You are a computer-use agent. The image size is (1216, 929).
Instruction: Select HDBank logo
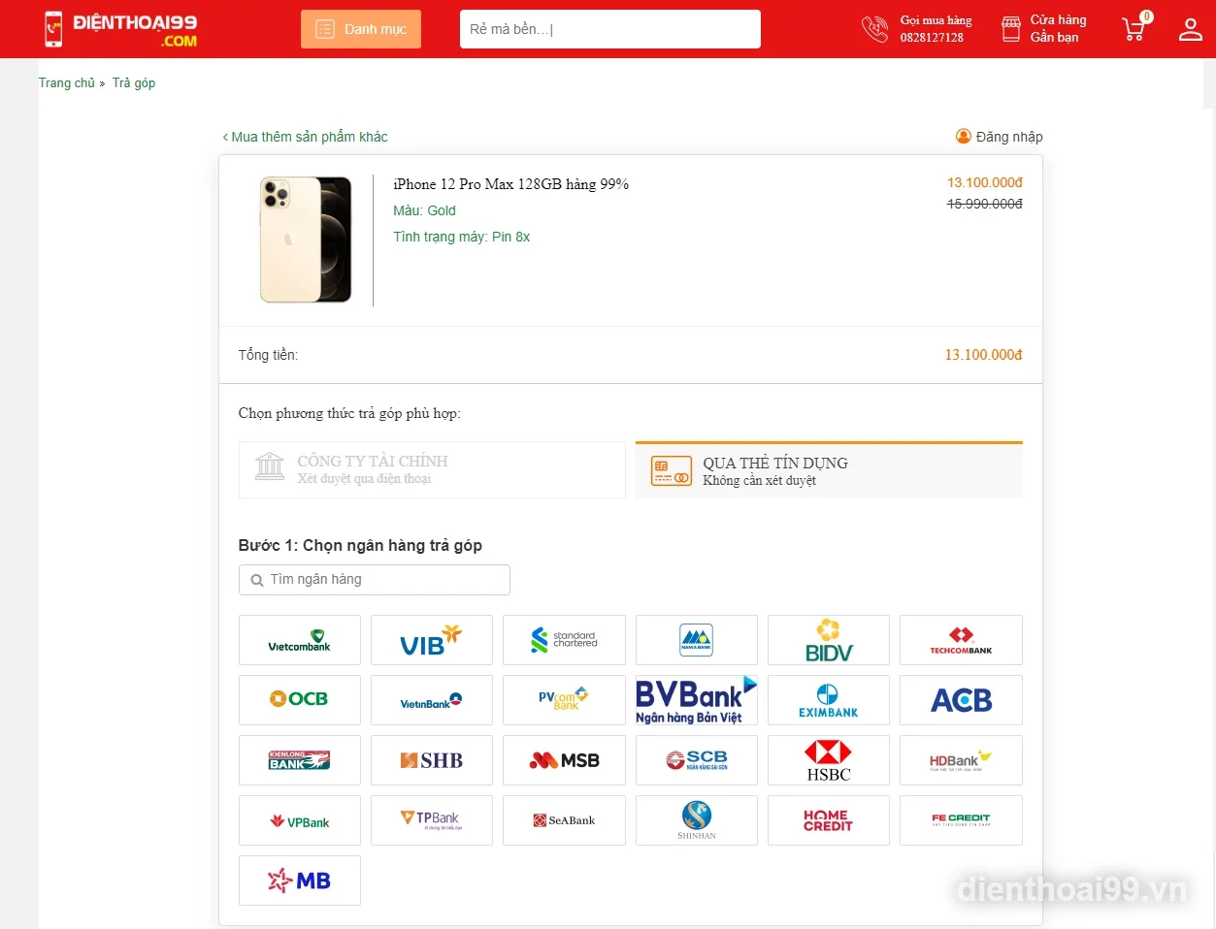(x=961, y=760)
